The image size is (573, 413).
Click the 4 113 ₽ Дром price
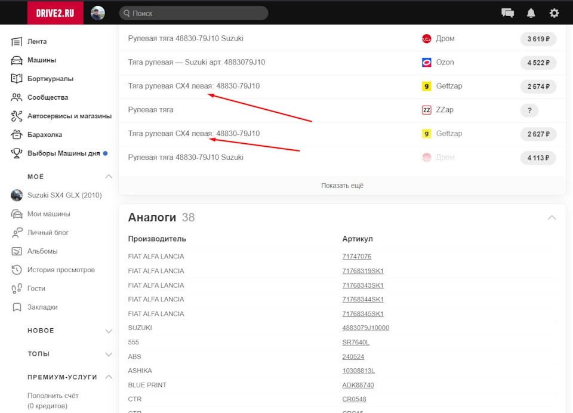click(x=538, y=158)
